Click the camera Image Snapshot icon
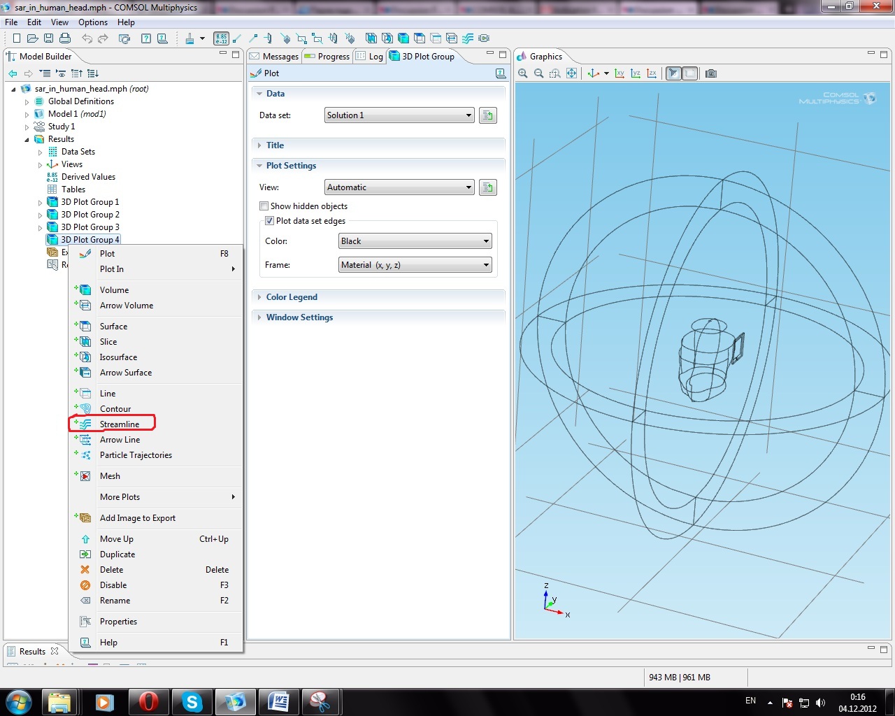The image size is (895, 716). click(711, 73)
